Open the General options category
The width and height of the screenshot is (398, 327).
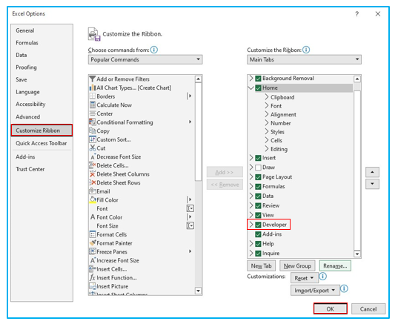(x=25, y=30)
